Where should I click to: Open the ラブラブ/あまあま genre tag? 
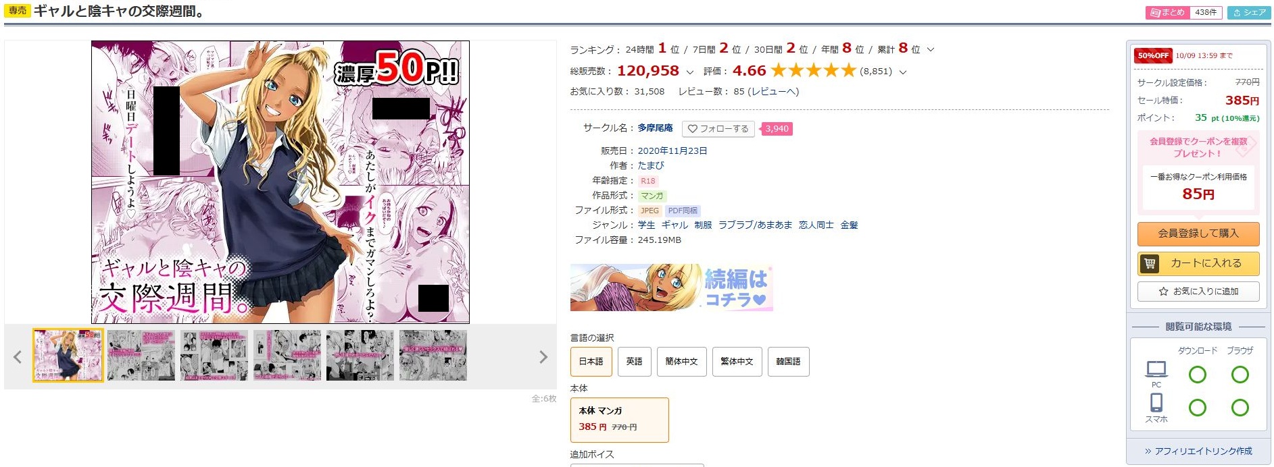pyautogui.click(x=755, y=225)
